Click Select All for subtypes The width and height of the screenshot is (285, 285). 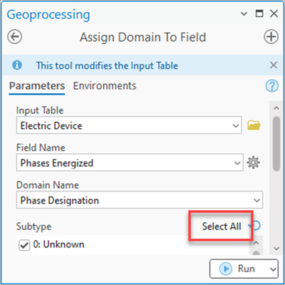(222, 226)
